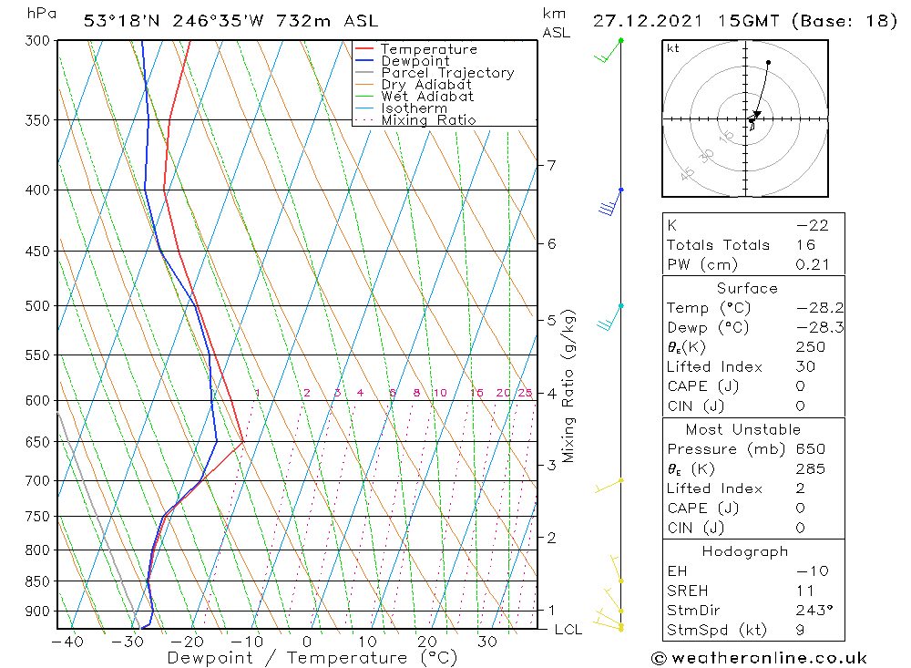
Task: Click the SREH value 11
Action: click(805, 591)
